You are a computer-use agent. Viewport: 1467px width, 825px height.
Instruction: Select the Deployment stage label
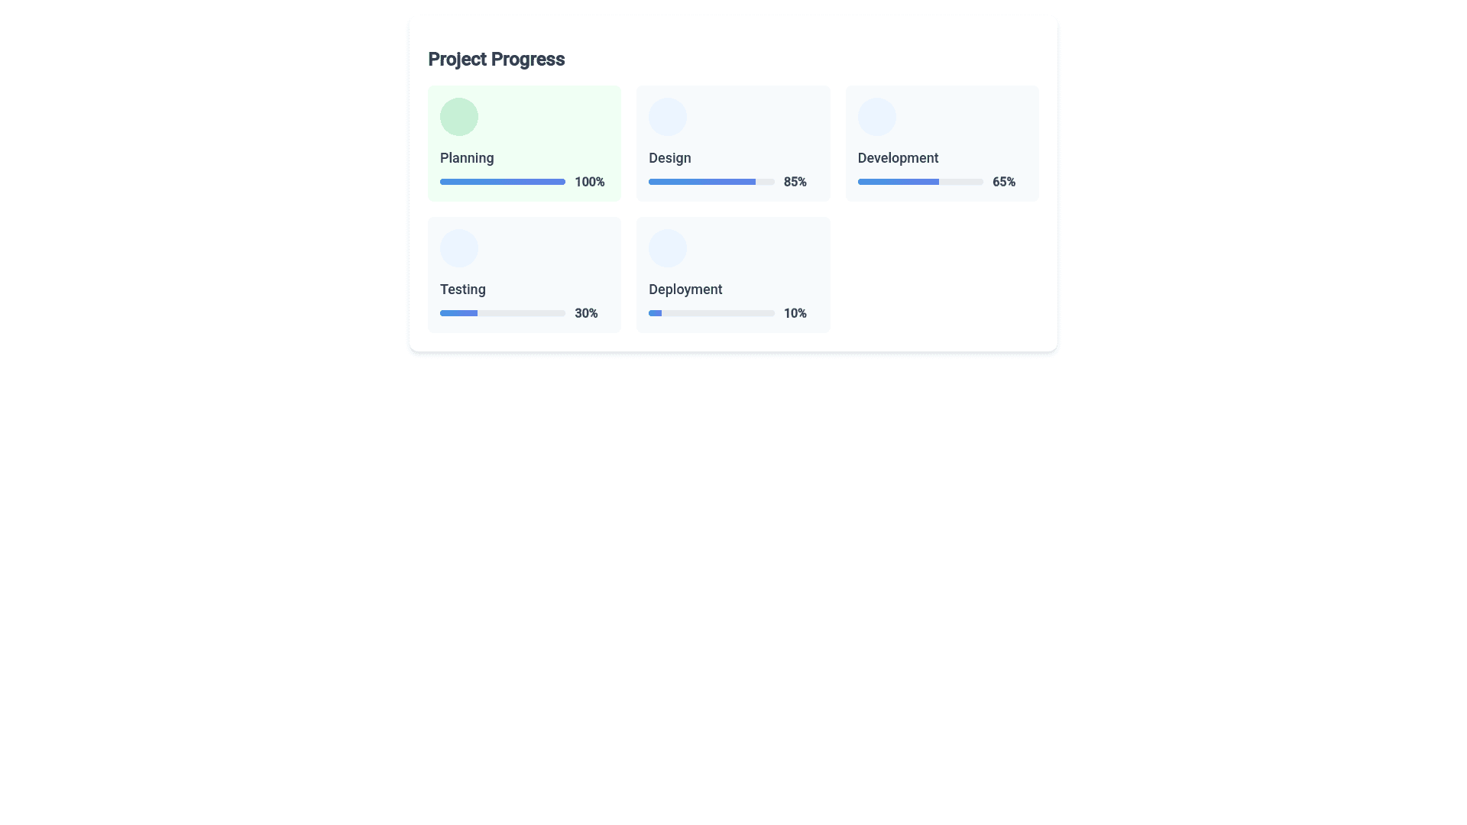pos(685,290)
